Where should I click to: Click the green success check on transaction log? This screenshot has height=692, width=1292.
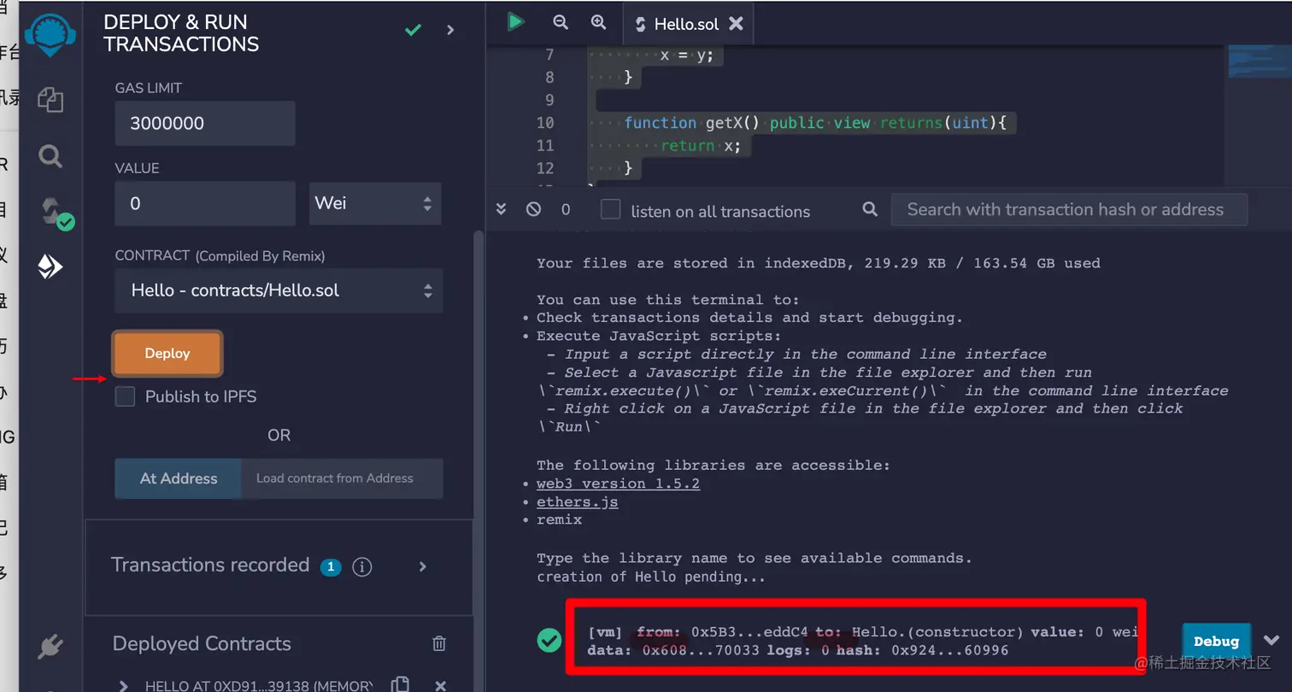(549, 640)
